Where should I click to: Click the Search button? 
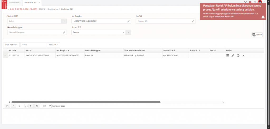(257, 35)
